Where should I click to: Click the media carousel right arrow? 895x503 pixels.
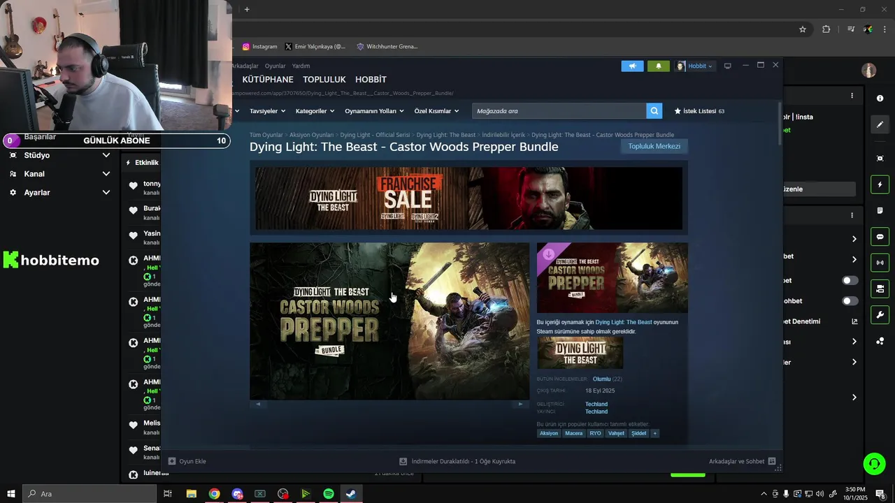point(520,404)
